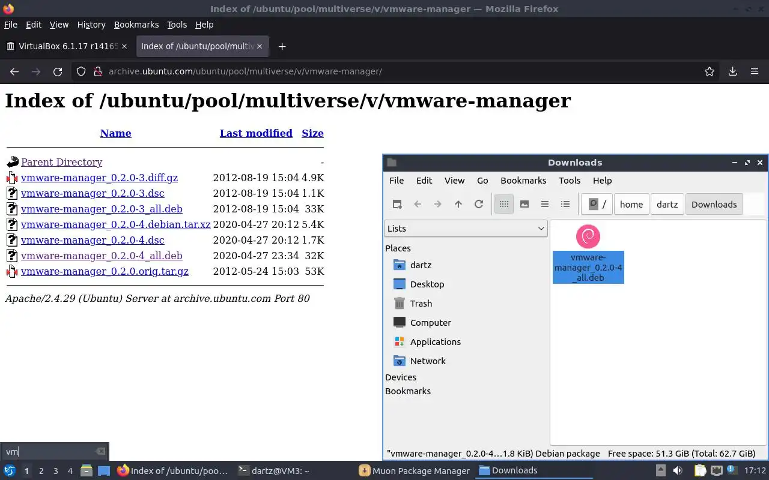Clear the 'vm' find-as-you-type box

coord(100,451)
